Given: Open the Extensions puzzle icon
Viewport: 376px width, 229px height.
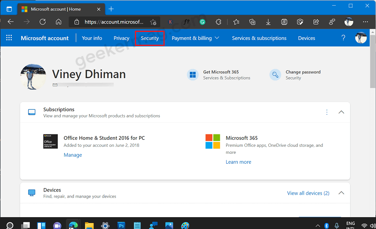Looking at the screenshot, I should click(218, 22).
